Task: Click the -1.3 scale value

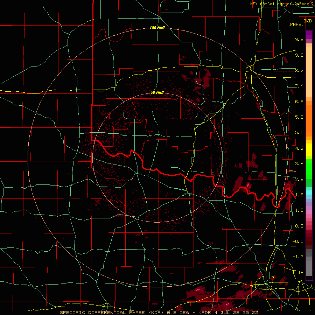Action: tap(298, 257)
